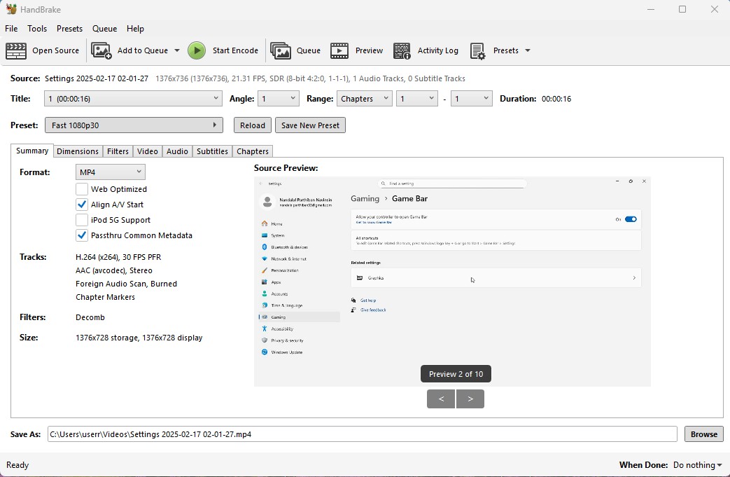Click the Start Encode label

pos(235,50)
